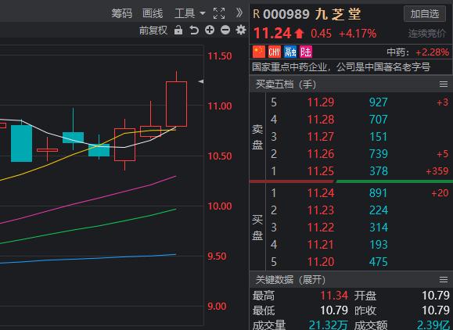Click the +359 volume change value
This screenshot has height=330, width=453.
pos(437,171)
